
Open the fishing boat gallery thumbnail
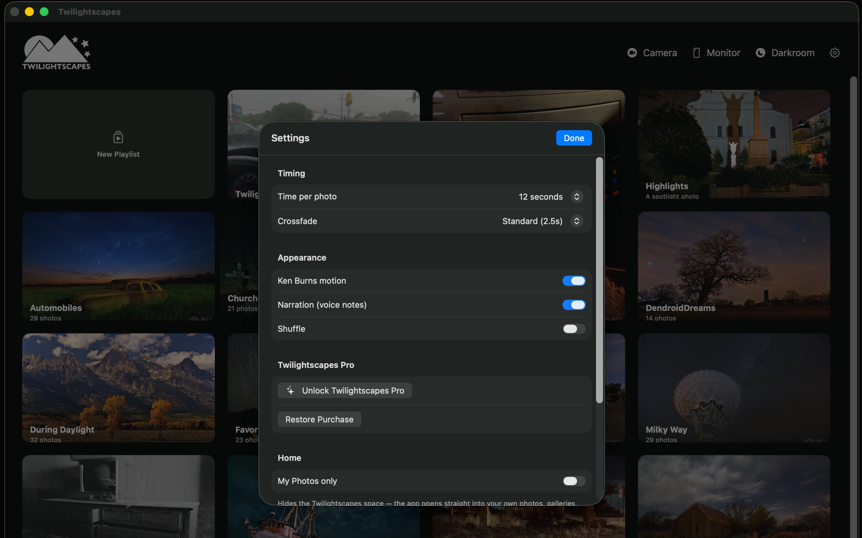point(324,522)
